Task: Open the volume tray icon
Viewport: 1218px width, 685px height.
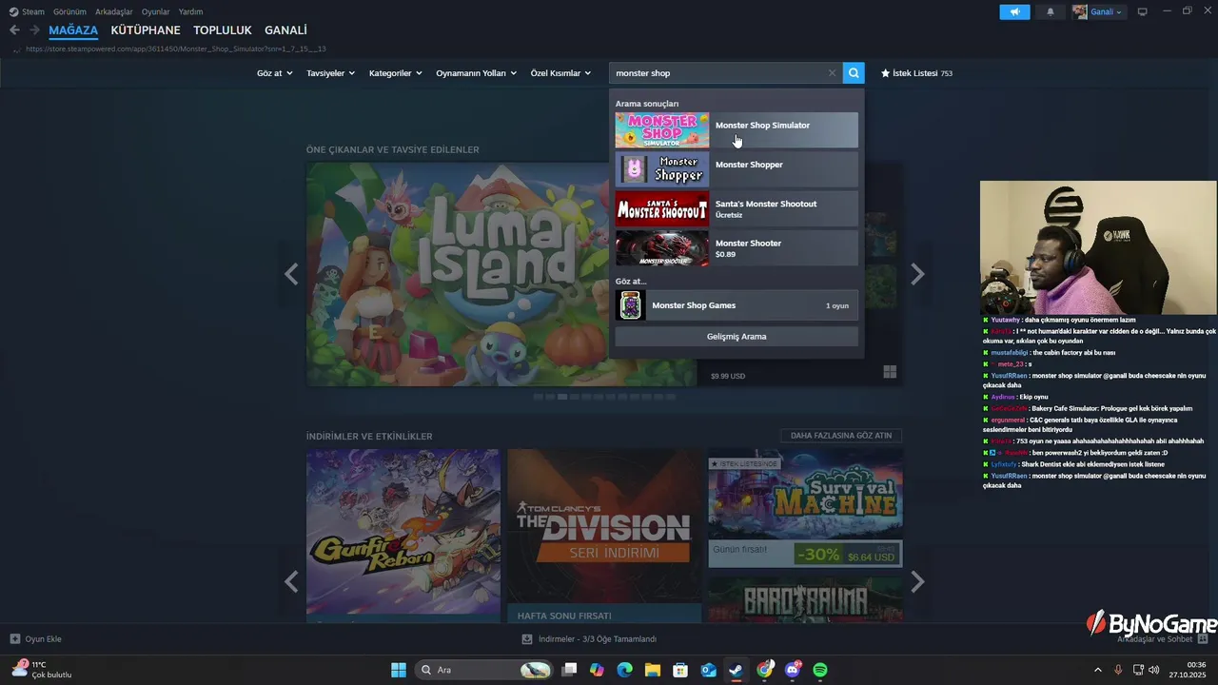Action: coord(1154,670)
